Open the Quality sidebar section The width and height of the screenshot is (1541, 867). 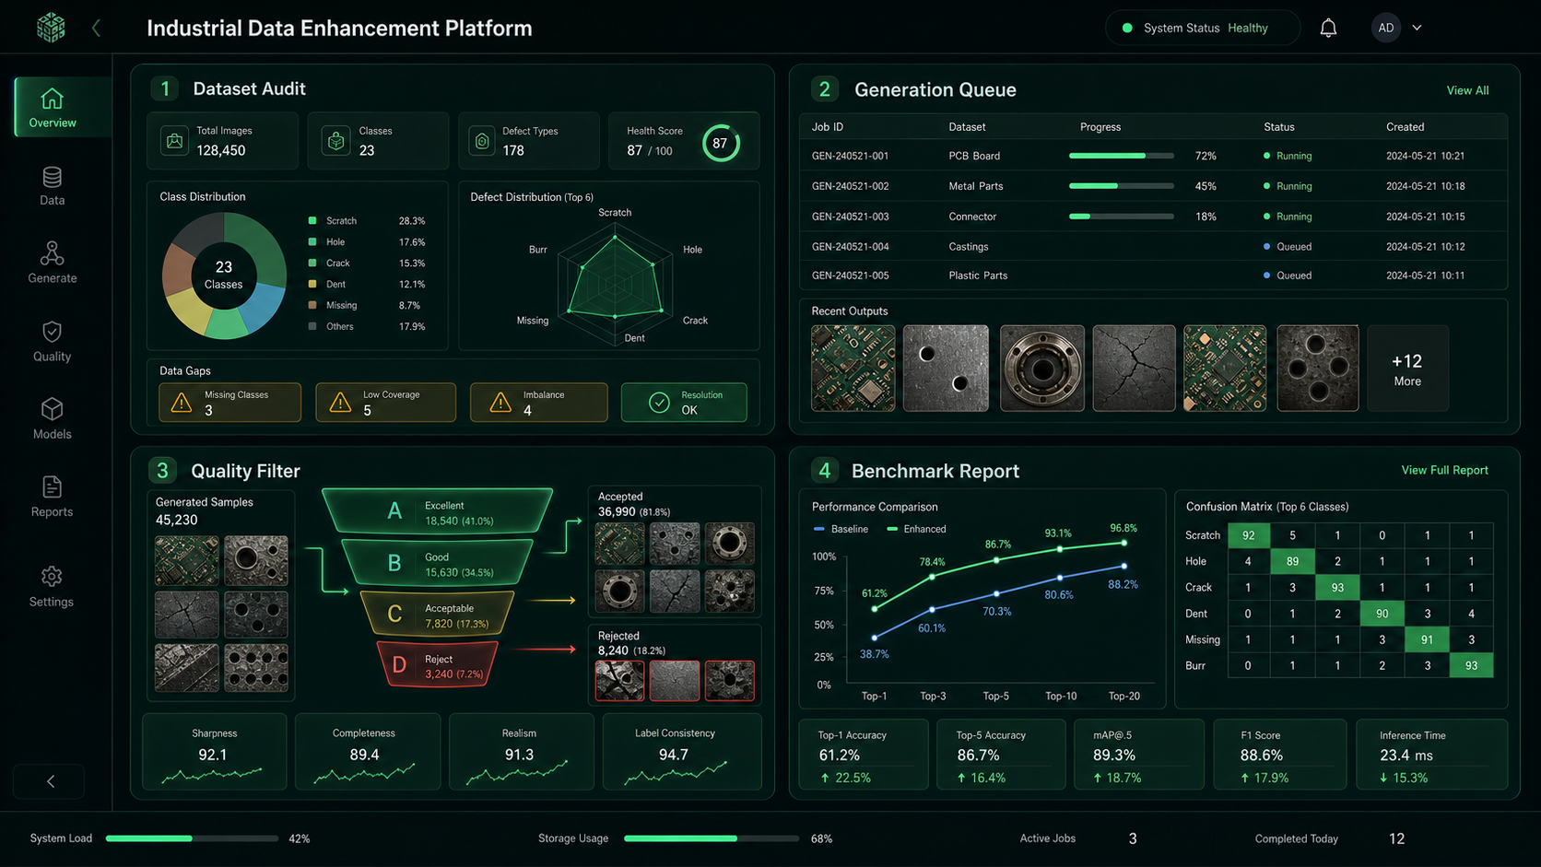coord(53,342)
